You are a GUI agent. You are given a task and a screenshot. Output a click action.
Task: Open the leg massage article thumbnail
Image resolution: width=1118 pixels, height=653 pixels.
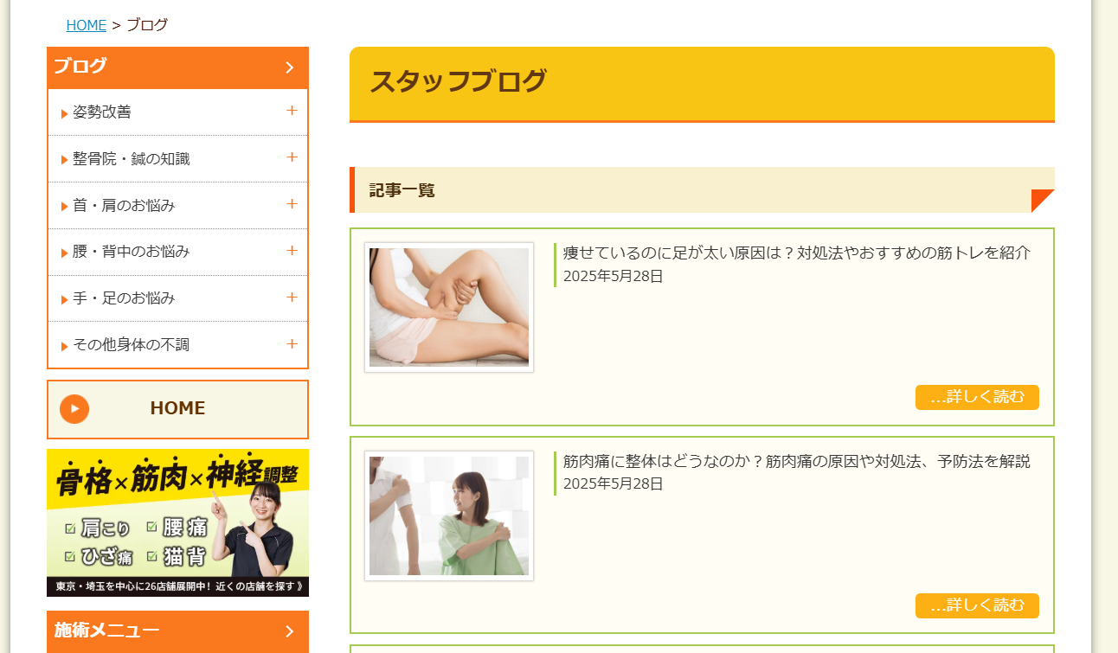(x=449, y=307)
